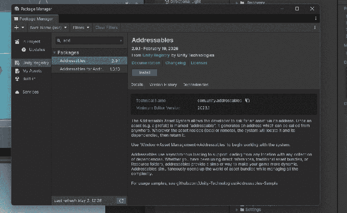Open the Licenses link

[199, 63]
